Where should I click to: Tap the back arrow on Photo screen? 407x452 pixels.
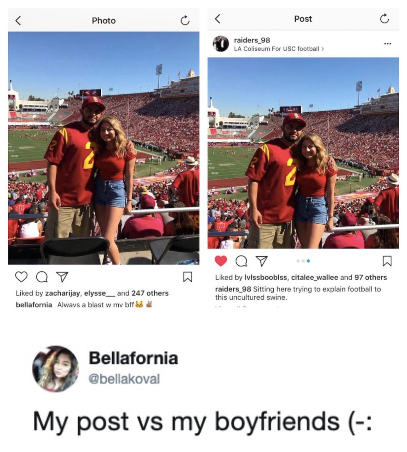tap(18, 21)
